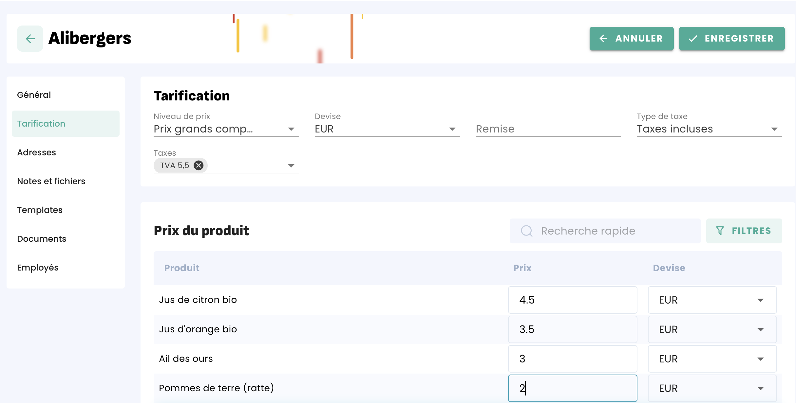Open the Général section
Screen dimensions: 796x403
point(34,95)
